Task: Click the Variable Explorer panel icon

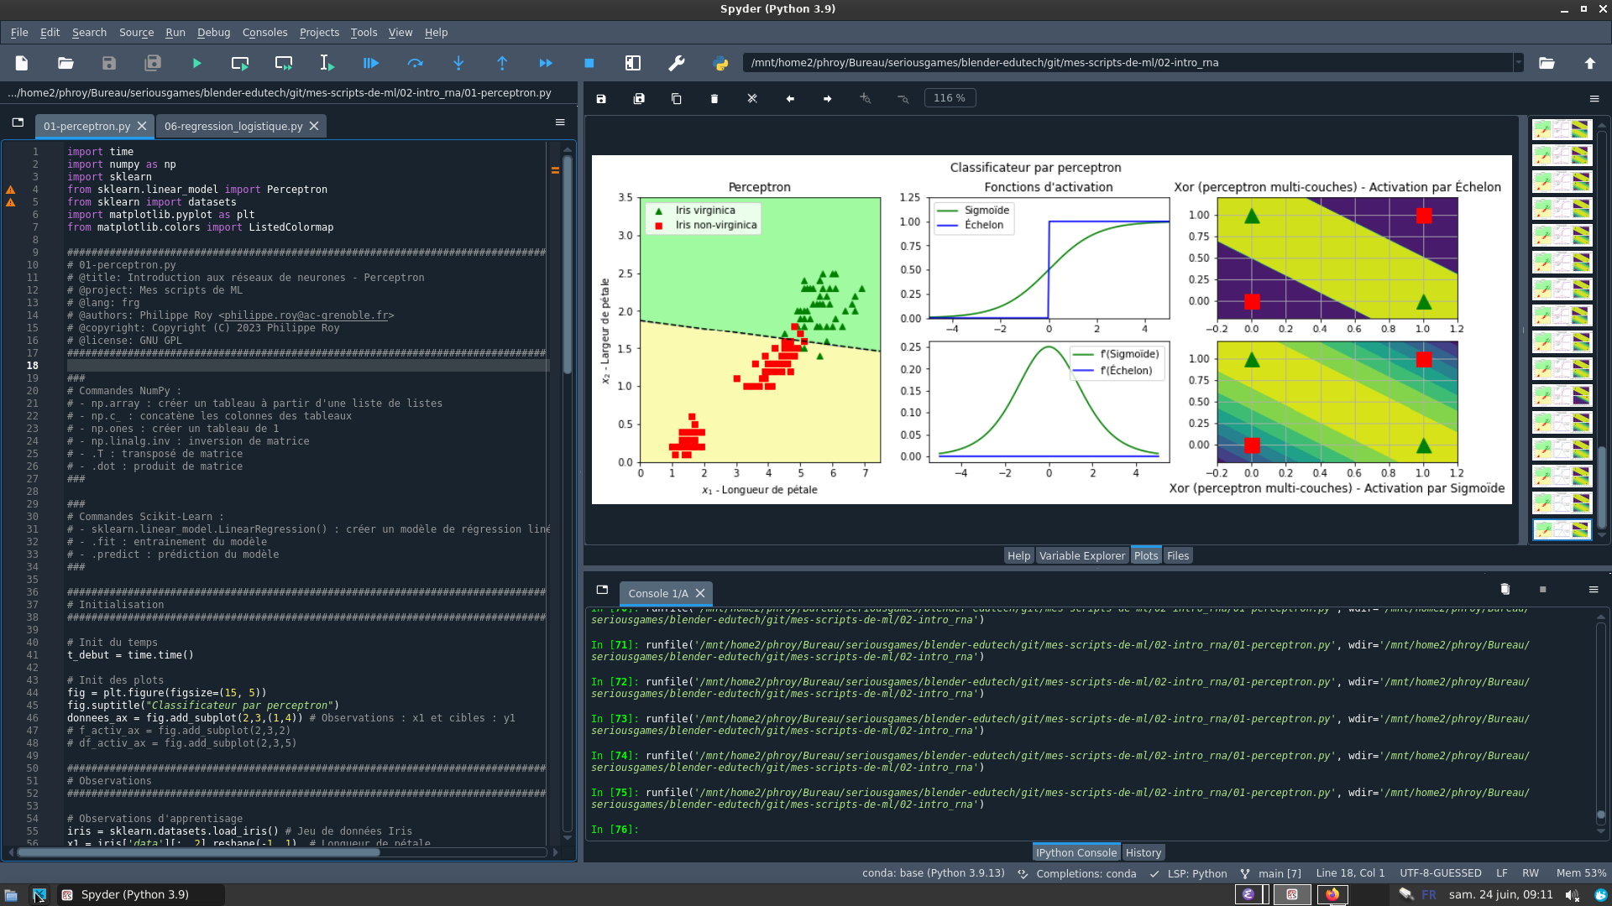Action: coord(1081,555)
